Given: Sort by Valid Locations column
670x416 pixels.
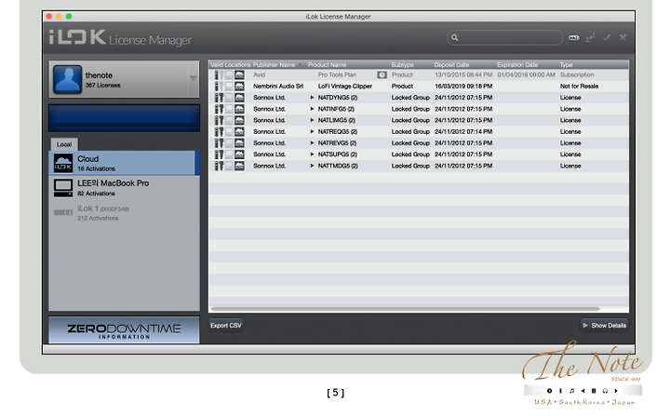Looking at the screenshot, I should pyautogui.click(x=231, y=65).
